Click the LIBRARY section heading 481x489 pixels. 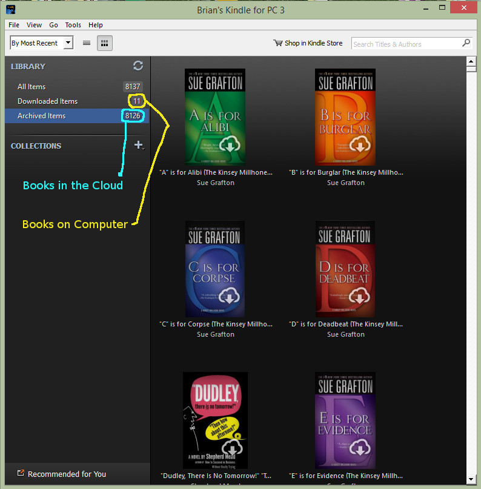coord(28,66)
